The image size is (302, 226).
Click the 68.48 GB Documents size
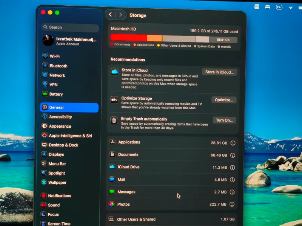[x=219, y=155]
